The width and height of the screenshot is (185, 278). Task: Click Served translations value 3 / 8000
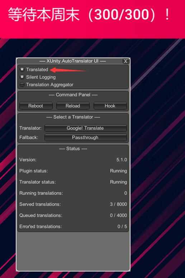(x=118, y=204)
